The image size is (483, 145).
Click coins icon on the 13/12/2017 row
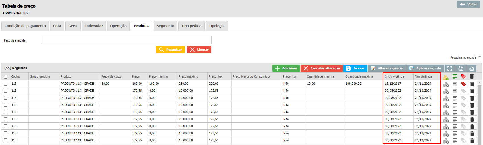(446, 84)
